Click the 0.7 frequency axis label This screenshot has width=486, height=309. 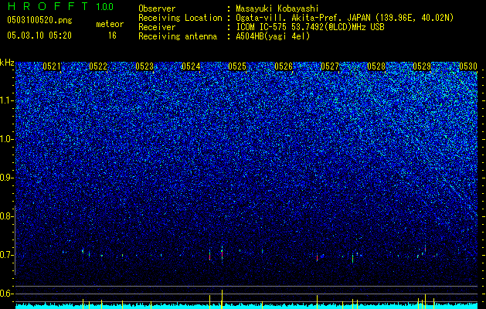(6, 255)
